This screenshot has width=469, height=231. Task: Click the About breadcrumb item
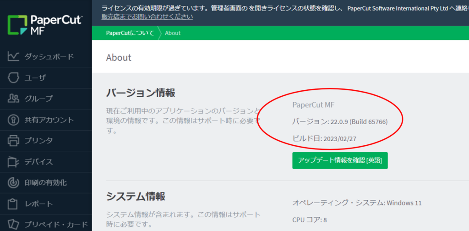click(173, 33)
